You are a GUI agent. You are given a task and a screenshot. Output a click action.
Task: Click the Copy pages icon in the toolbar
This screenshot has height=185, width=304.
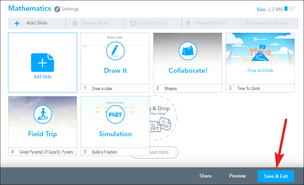pos(133,23)
